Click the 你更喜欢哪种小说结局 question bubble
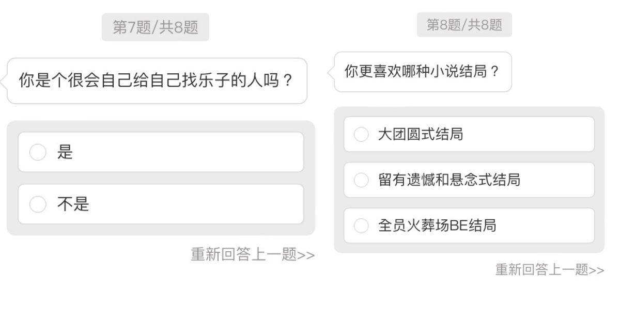Image resolution: width=620 pixels, height=324 pixels. pyautogui.click(x=423, y=72)
